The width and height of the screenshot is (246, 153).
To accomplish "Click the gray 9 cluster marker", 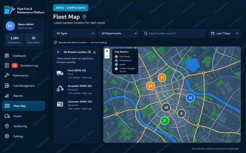I will [181, 114].
